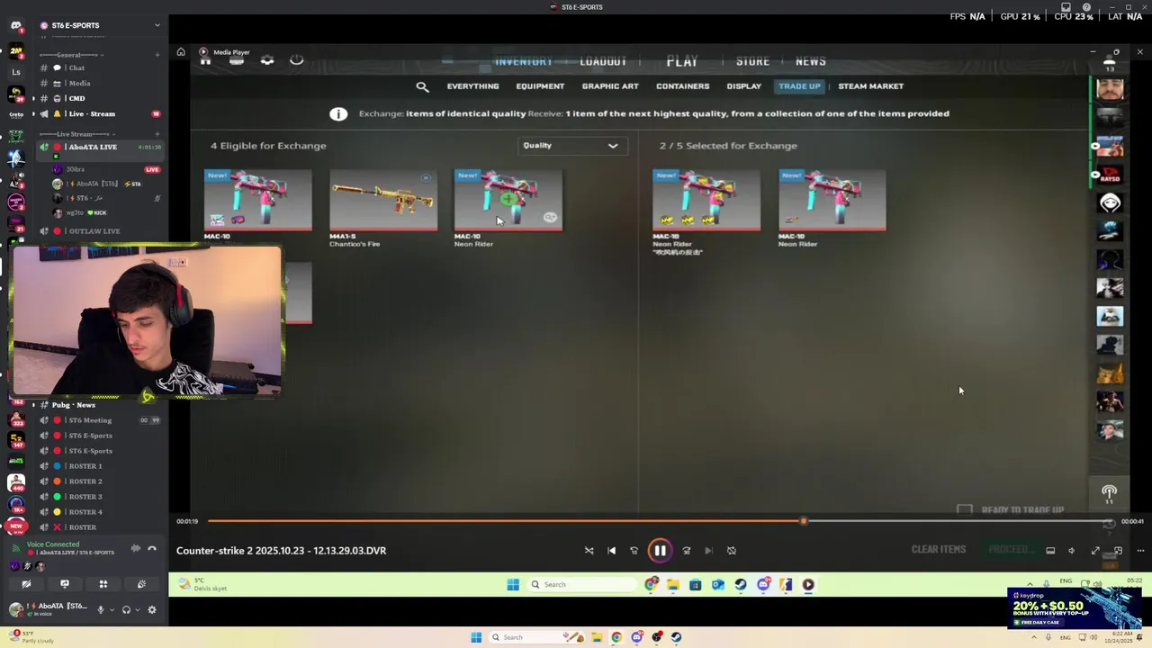
Task: Open the CMD text channel
Action: (76, 99)
